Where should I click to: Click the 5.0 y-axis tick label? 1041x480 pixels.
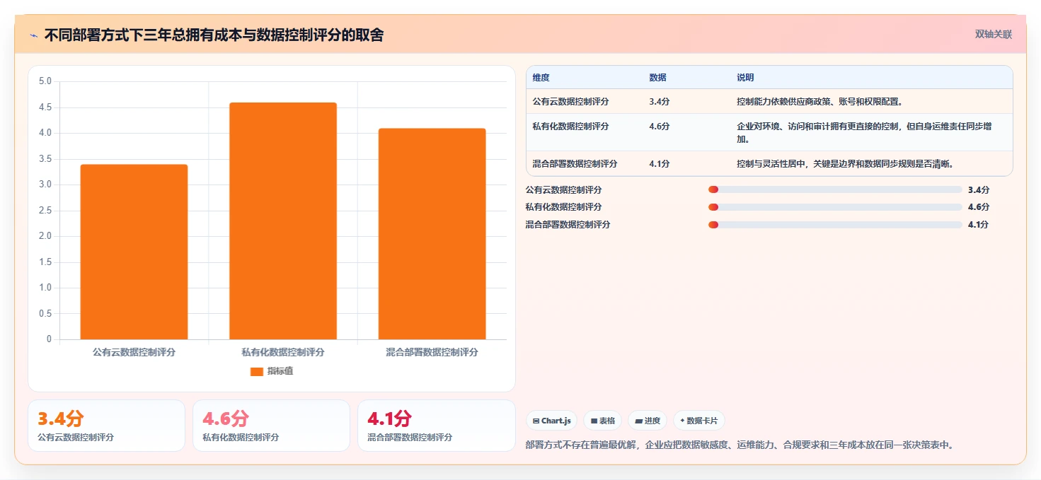click(45, 81)
